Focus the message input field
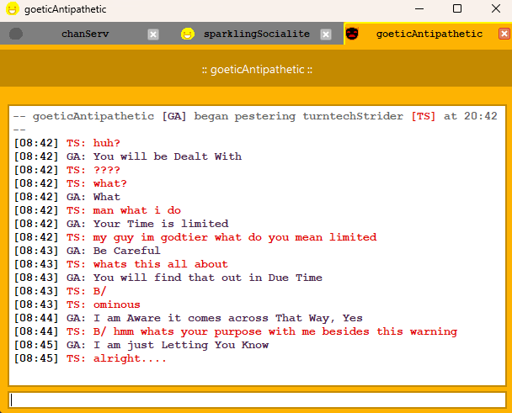512x413 pixels. (x=257, y=400)
